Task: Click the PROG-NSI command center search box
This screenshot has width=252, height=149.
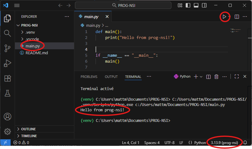Action: [124, 6]
